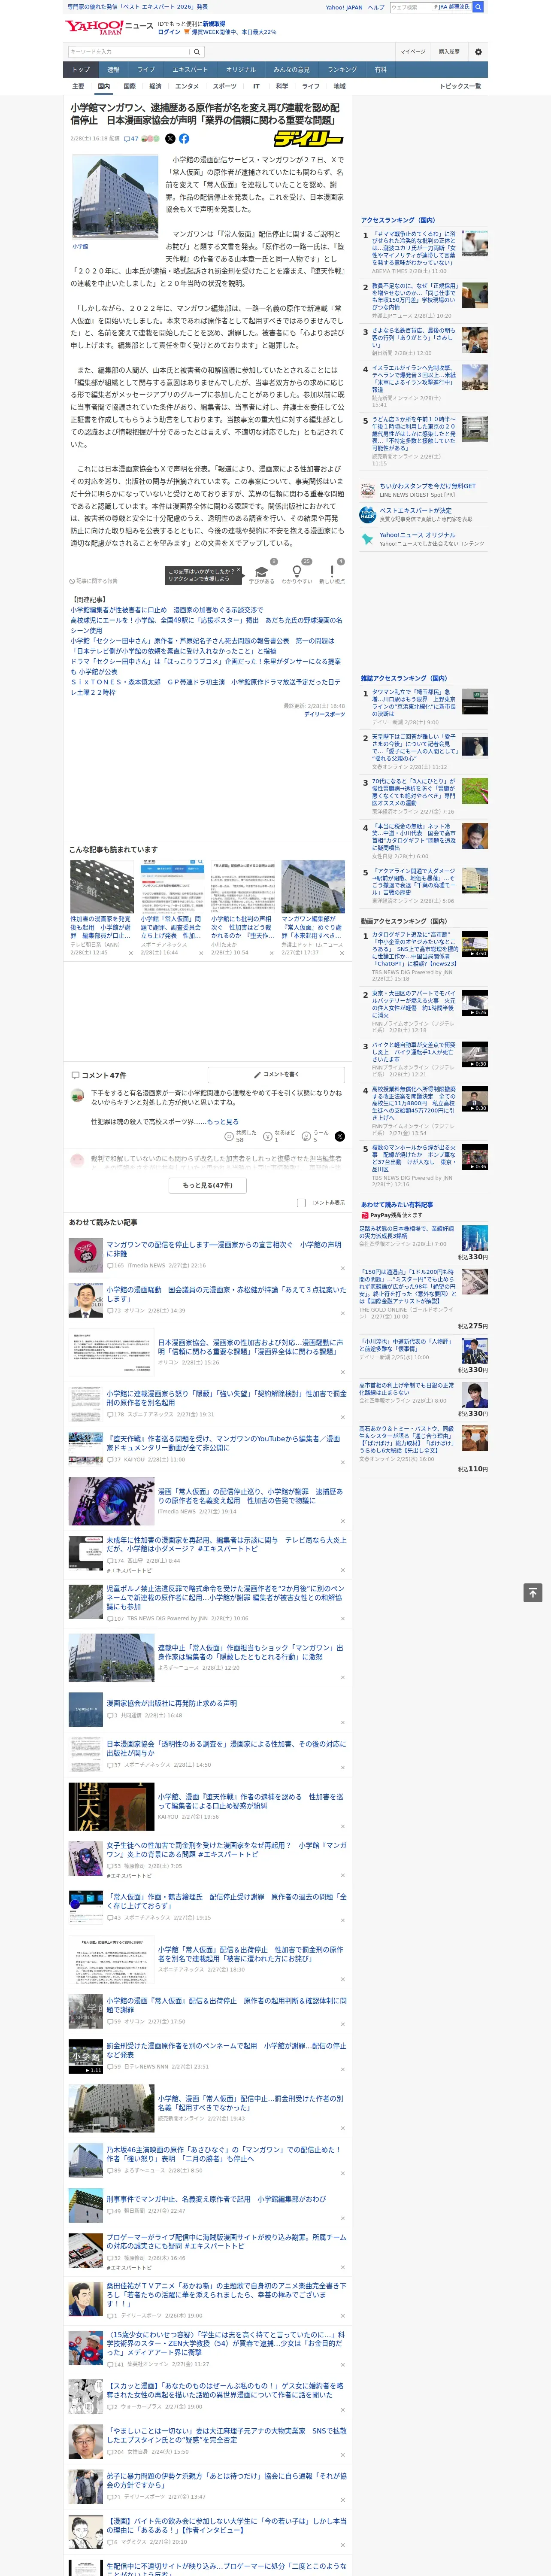Toggle コメント非表示 checkbox
Screen dimensions: 551x2576
[301, 1203]
